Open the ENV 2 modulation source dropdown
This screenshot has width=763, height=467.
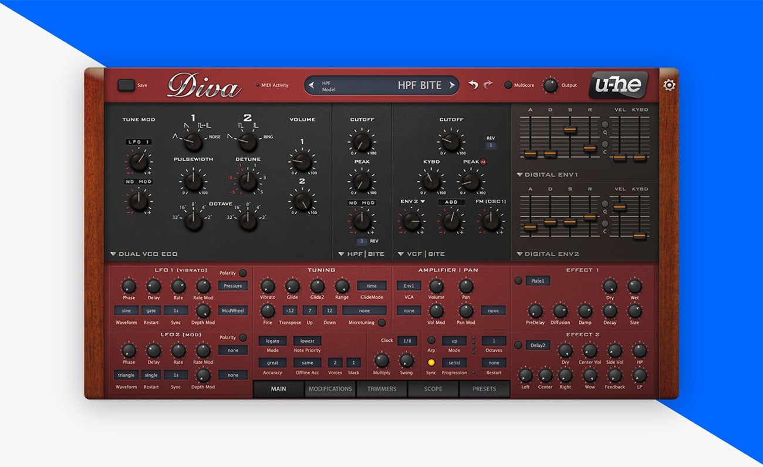pos(411,202)
